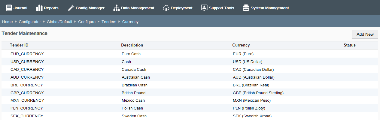Sort by the Tender ID column header
The height and width of the screenshot is (120, 380).
coord(19,45)
